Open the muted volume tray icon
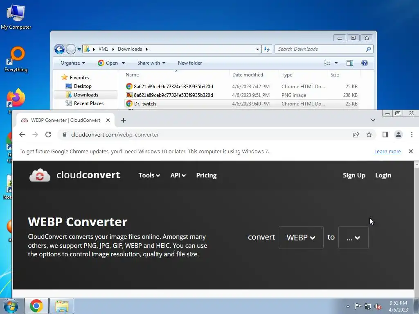This screenshot has width=419, height=314. pyautogui.click(x=378, y=307)
